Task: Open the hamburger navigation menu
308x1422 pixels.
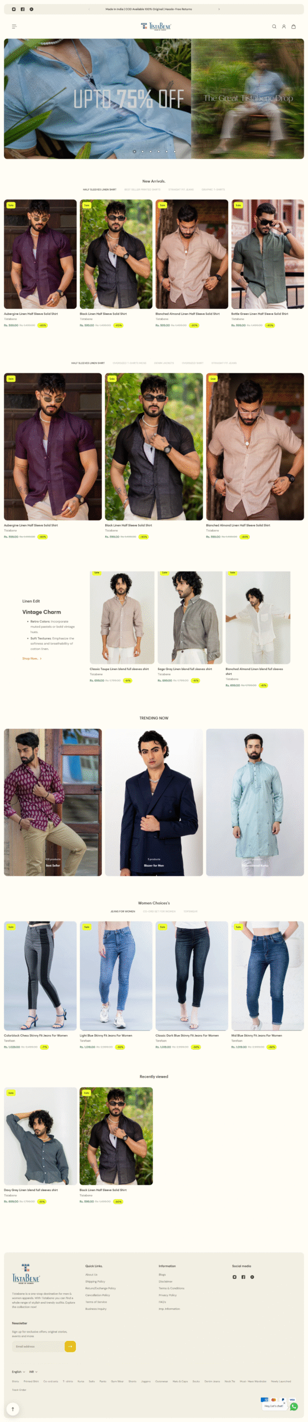Action: (x=14, y=26)
